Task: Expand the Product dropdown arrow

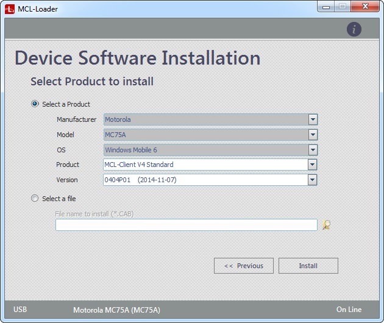Action: [x=313, y=165]
